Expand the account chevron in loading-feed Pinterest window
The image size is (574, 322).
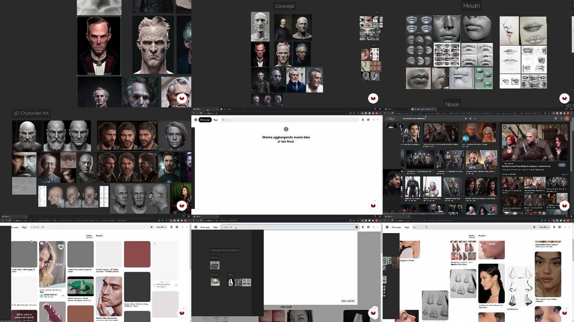coord(377,120)
